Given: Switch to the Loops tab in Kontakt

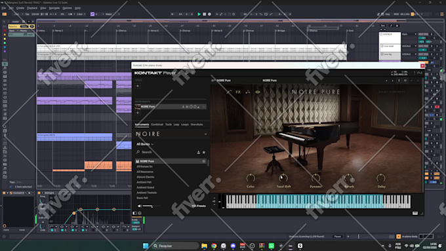Looking at the screenshot, I should coord(185,125).
